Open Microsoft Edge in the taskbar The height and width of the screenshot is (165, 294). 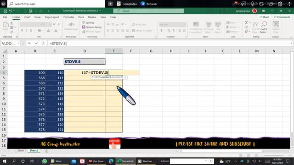click(111, 161)
